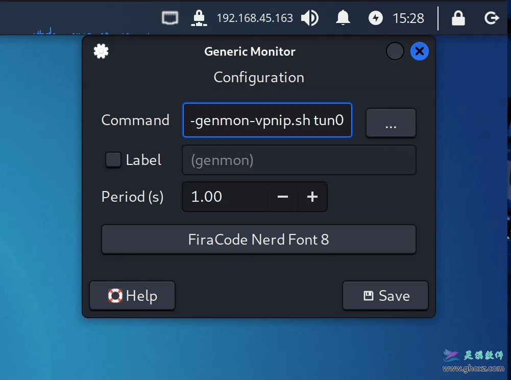
Task: Save the Generic Monitor configuration
Action: coord(385,295)
